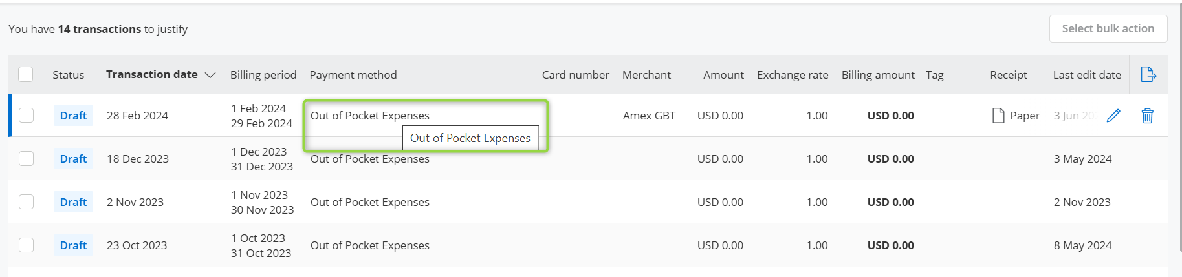Viewport: 1182px width, 277px height.
Task: Open the Select bulk action dropdown
Action: click(x=1108, y=28)
